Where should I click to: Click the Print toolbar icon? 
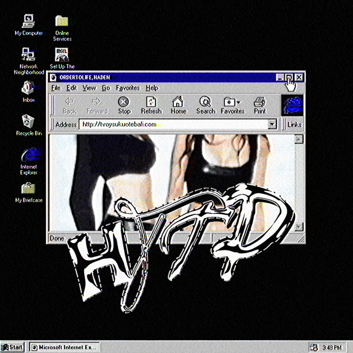(260, 102)
